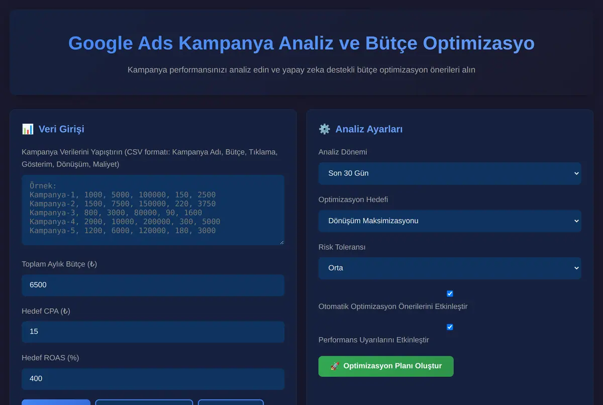Click the Toplam Aylık Bütçe (₺) label
The height and width of the screenshot is (405, 603).
pos(59,264)
